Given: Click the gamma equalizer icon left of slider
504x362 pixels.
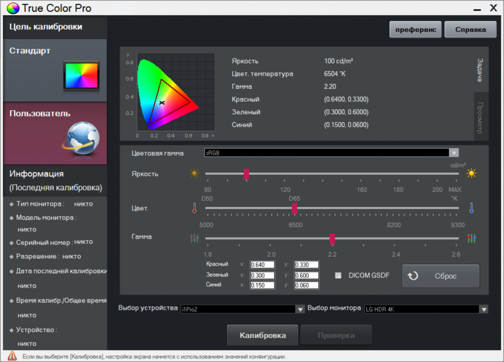Looking at the screenshot, I should (194, 239).
